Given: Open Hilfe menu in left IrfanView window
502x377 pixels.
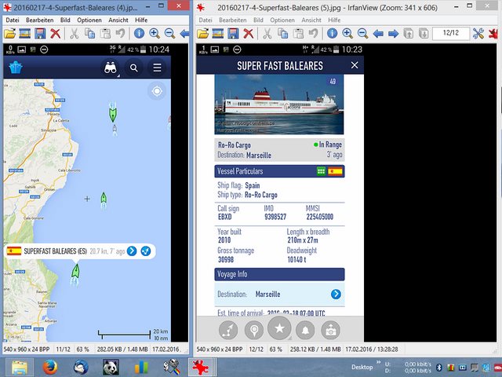Looking at the screenshot, I should click(141, 20).
